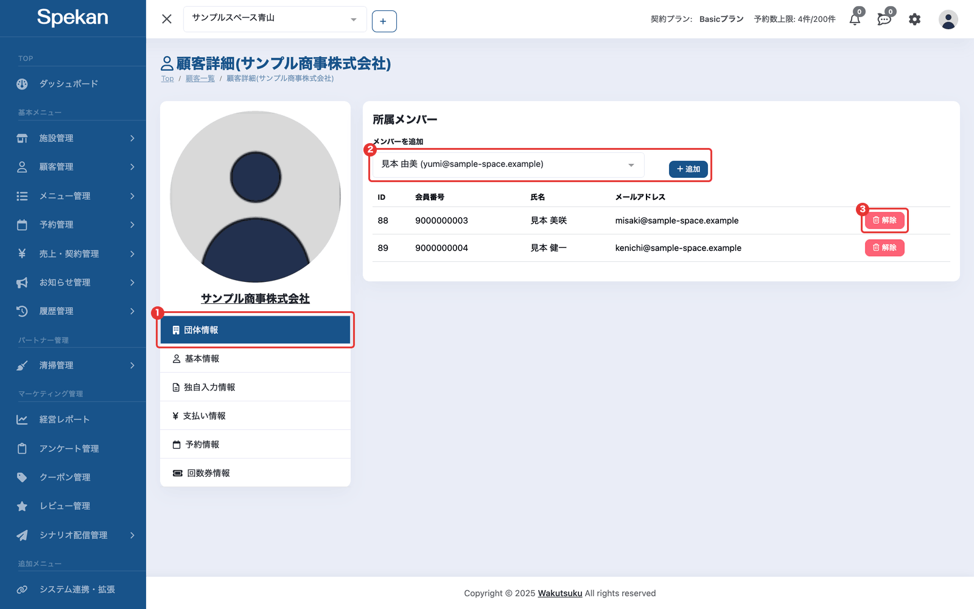Expand the 顧客管理 chevron
The height and width of the screenshot is (609, 974).
click(x=132, y=167)
